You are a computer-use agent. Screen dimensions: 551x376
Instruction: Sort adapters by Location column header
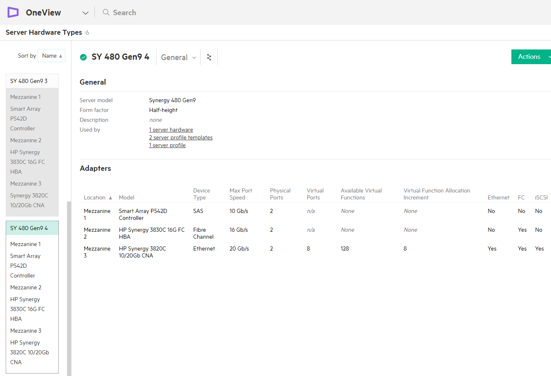pyautogui.click(x=98, y=197)
